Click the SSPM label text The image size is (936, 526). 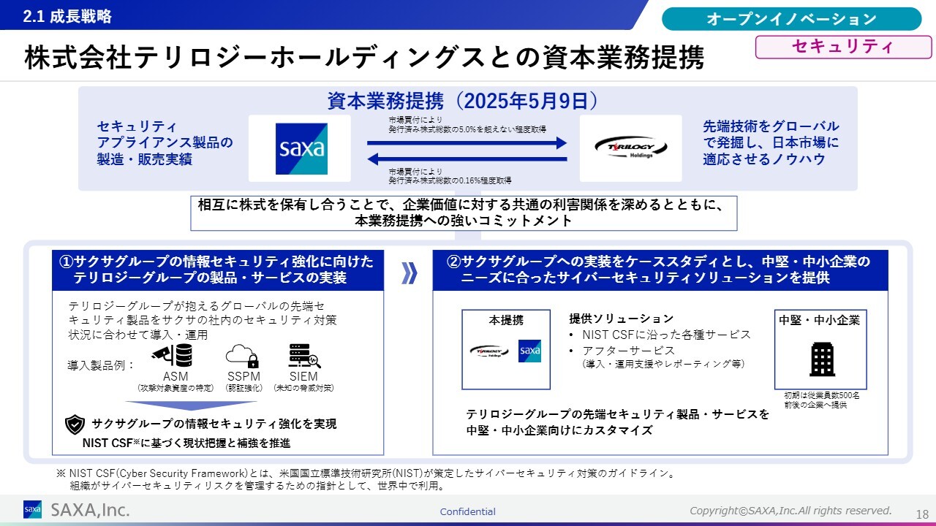pyautogui.click(x=244, y=377)
